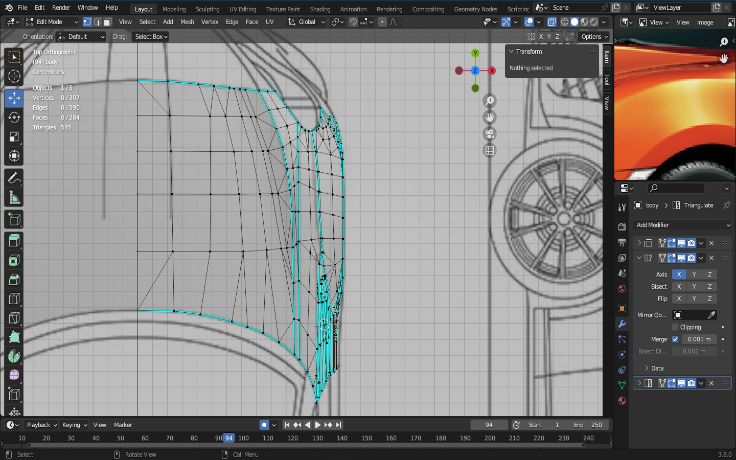Image resolution: width=736 pixels, height=460 pixels.
Task: Activate the Rotate tool
Action: pyautogui.click(x=14, y=118)
